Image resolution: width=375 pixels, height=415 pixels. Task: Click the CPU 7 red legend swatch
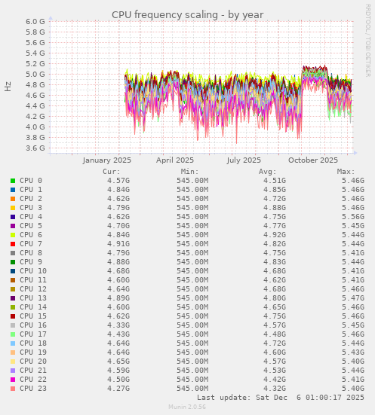coord(13,244)
